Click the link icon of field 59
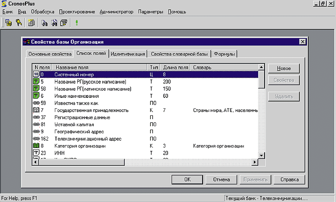 [x=36, y=103]
